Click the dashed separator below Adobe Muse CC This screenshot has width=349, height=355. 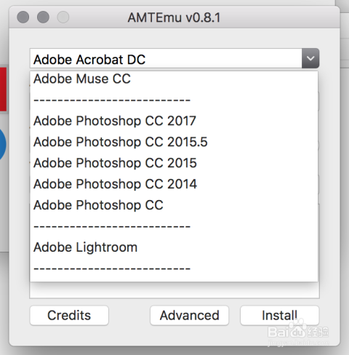174,100
